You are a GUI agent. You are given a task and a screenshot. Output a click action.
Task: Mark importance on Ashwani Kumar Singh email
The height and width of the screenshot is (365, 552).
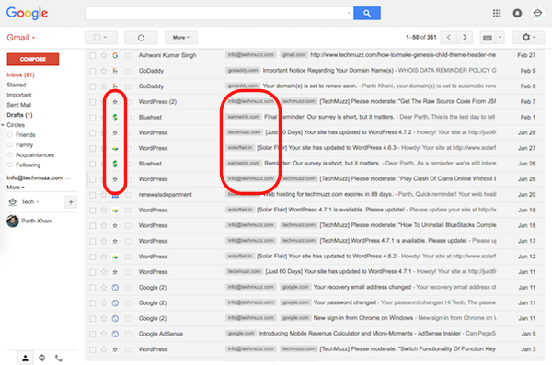tap(128, 55)
